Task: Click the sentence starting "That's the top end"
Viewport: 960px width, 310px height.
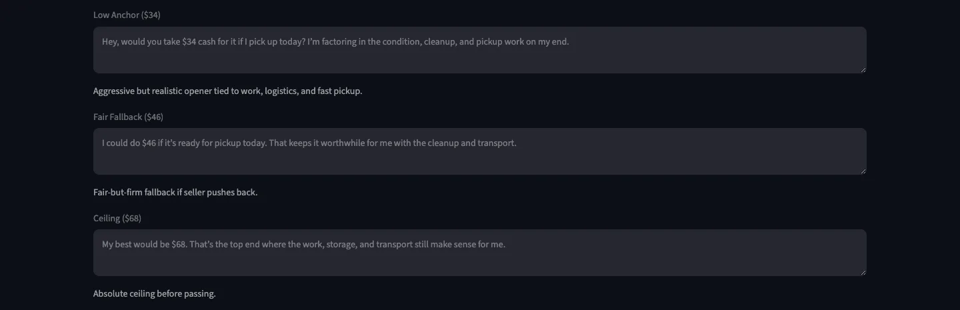Action: click(x=347, y=244)
